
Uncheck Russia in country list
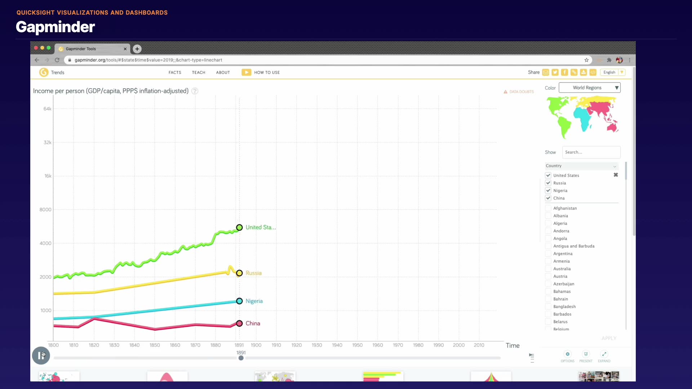[x=548, y=183]
